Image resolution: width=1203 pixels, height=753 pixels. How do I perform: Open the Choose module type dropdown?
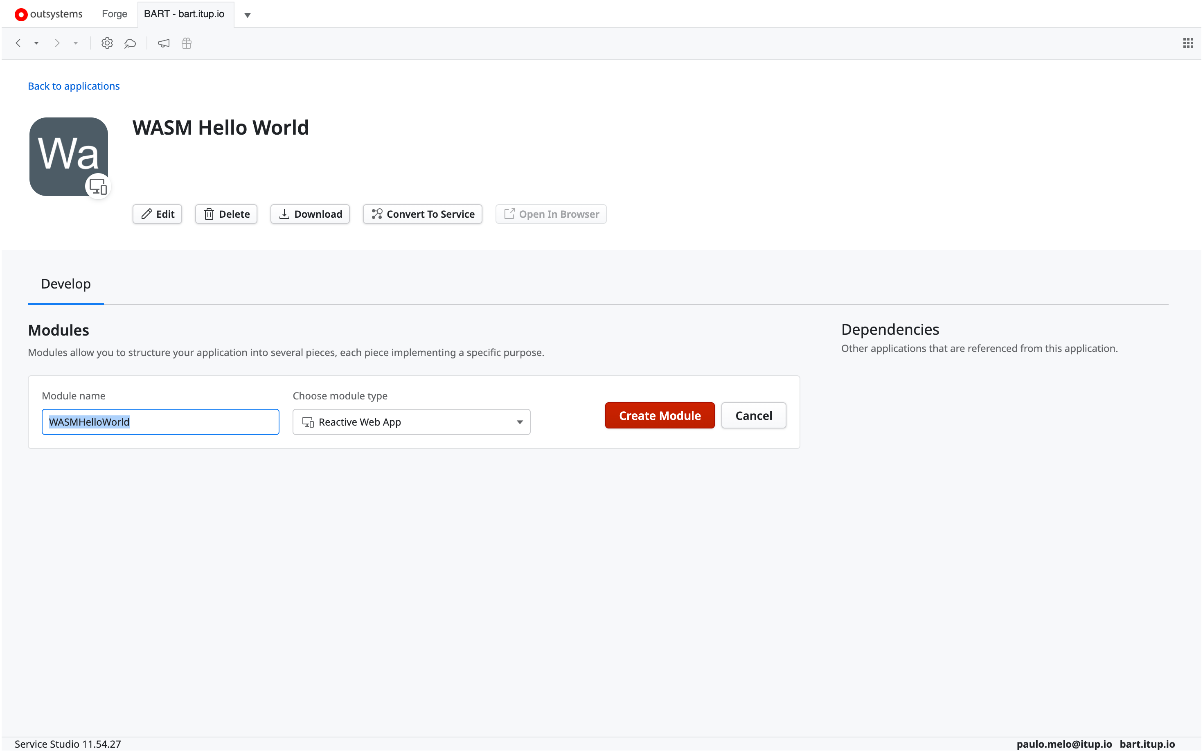pos(412,422)
